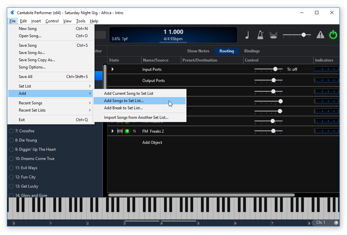Viewport: 347px width, 235px height.
Task: Click the 4/4 93bpm tempo display
Action: point(173,39)
